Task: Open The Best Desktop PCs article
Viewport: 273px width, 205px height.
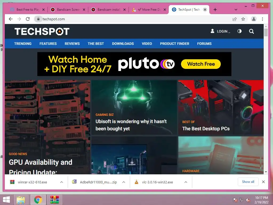Action: (x=206, y=129)
